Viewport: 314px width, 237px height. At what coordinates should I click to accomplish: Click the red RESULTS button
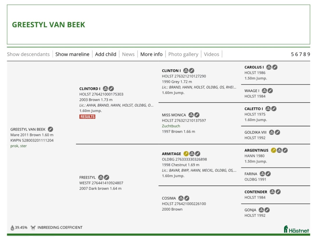pos(87,117)
